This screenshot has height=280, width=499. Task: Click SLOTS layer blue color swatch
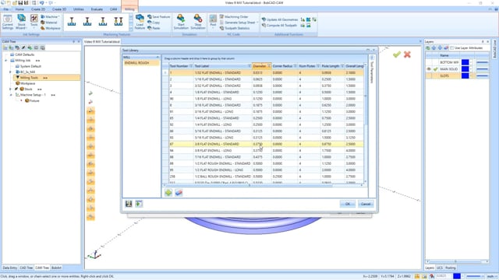click(465, 75)
